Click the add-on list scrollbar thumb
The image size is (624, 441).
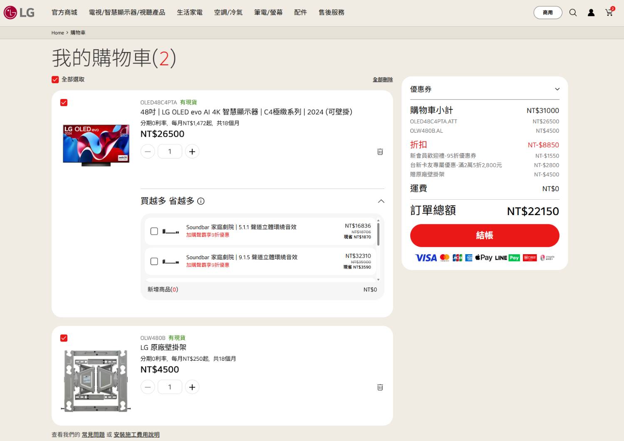[x=378, y=234]
